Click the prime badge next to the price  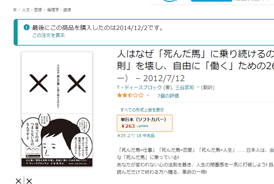tap(142, 126)
